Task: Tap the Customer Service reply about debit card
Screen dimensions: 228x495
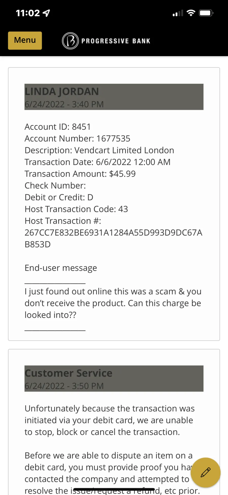Action: click(x=110, y=420)
